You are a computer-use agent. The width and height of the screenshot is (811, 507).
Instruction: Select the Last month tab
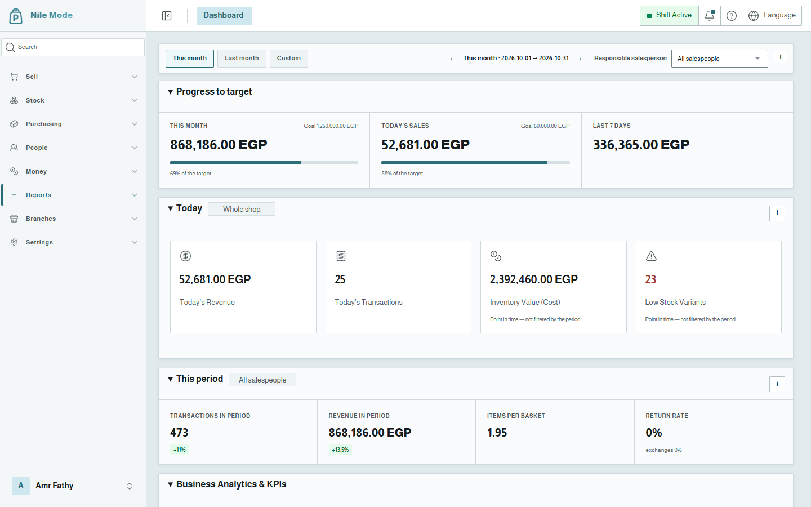[242, 59]
